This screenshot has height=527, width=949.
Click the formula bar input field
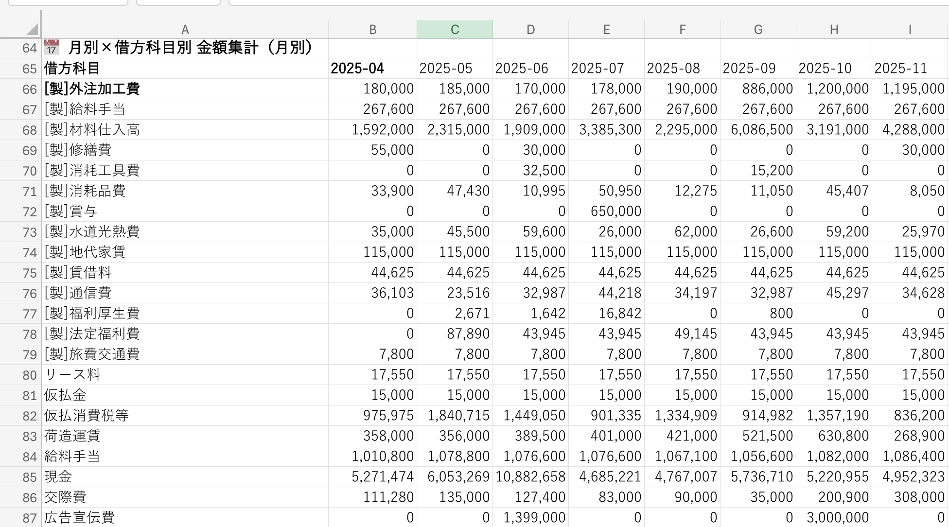click(x=583, y=2)
